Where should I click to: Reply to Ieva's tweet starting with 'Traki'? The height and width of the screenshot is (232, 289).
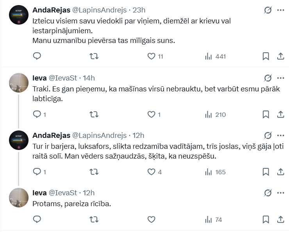pos(37,114)
